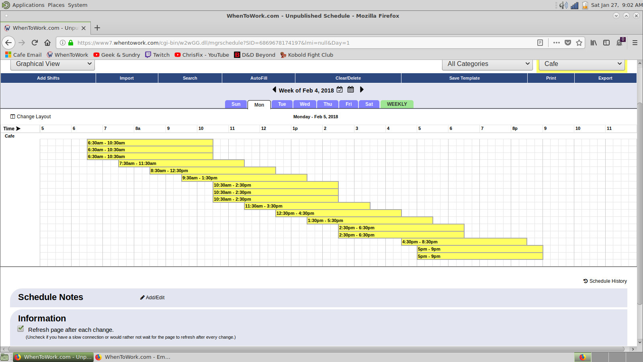The width and height of the screenshot is (643, 362).
Task: Switch to the Tue day tab
Action: 282,104
